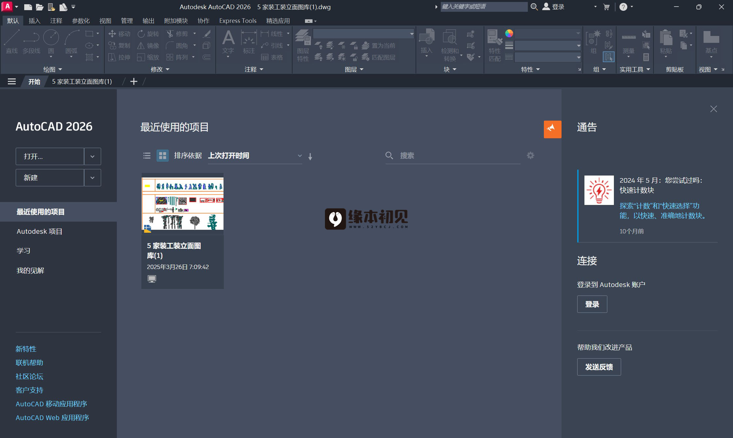Open Layer Properties (图层特性)

pyautogui.click(x=303, y=45)
